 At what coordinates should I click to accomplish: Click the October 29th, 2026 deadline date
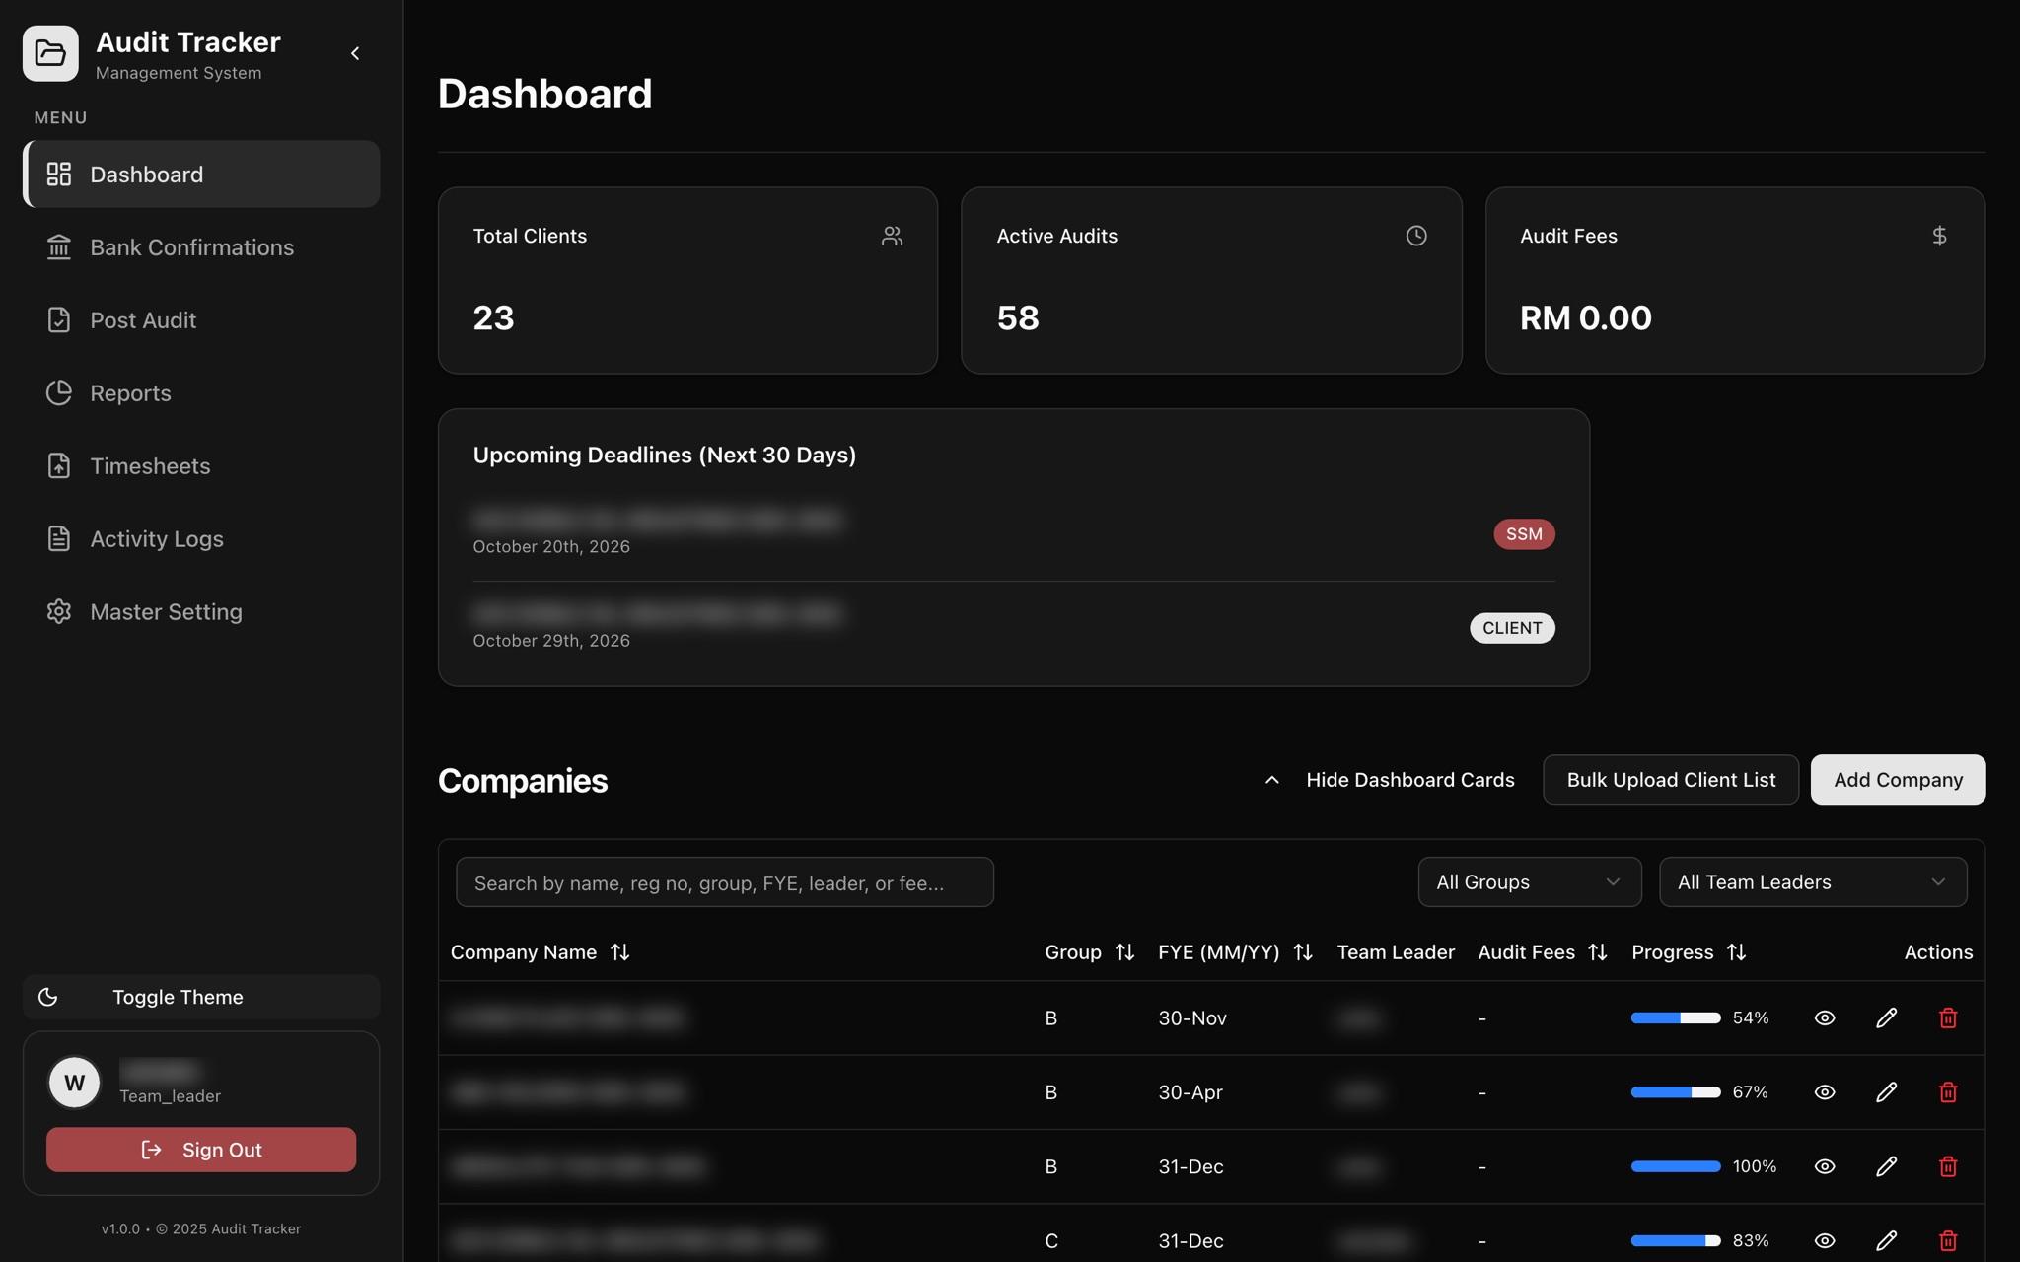tap(551, 640)
